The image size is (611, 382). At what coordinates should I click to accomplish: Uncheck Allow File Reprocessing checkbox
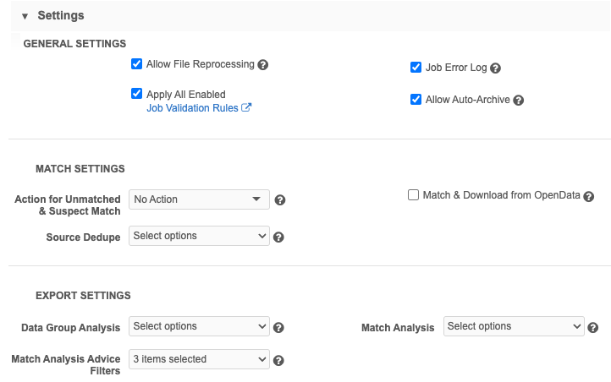(x=136, y=64)
